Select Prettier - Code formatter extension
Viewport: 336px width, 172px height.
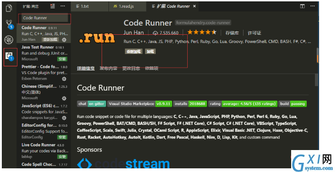pos(43,72)
